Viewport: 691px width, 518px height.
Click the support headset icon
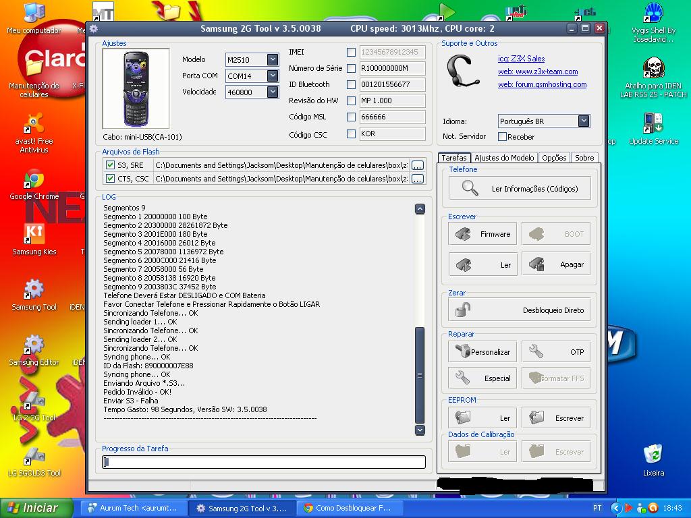coord(462,71)
